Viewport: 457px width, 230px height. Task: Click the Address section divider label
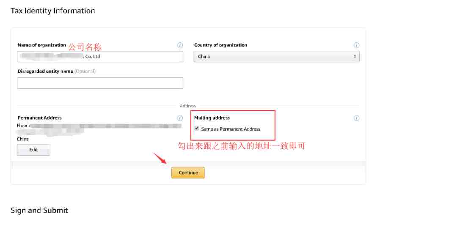(x=188, y=106)
